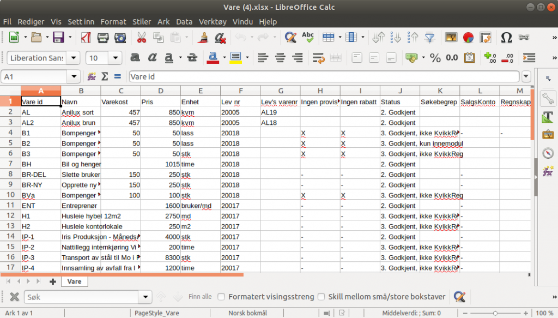Enable Skill mellom små/store bokstaver checkbox
The height and width of the screenshot is (318, 558).
[322, 297]
